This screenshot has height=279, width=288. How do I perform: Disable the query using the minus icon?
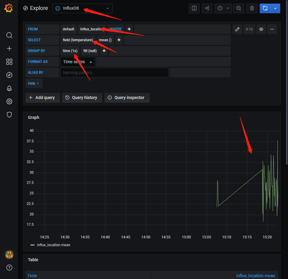(x=272, y=29)
